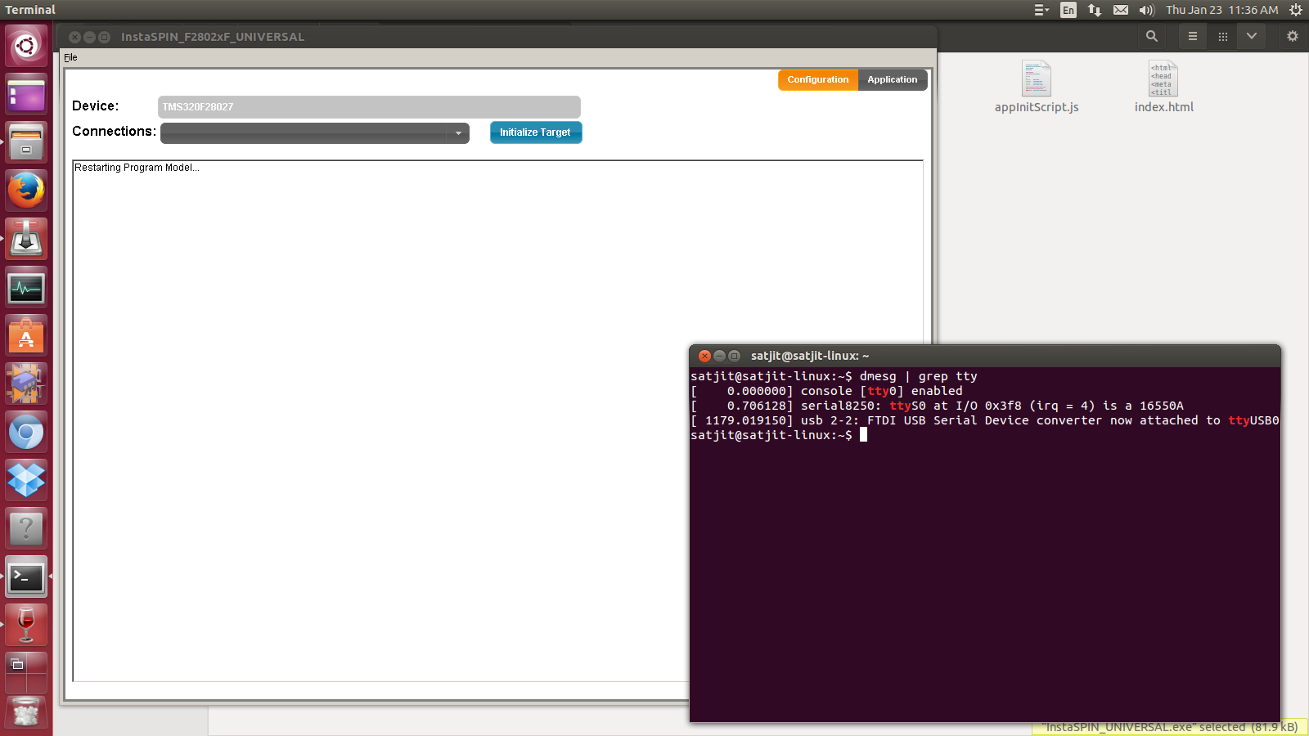Open the Trash from the launcher
This screenshot has height=736, width=1309.
(x=26, y=712)
